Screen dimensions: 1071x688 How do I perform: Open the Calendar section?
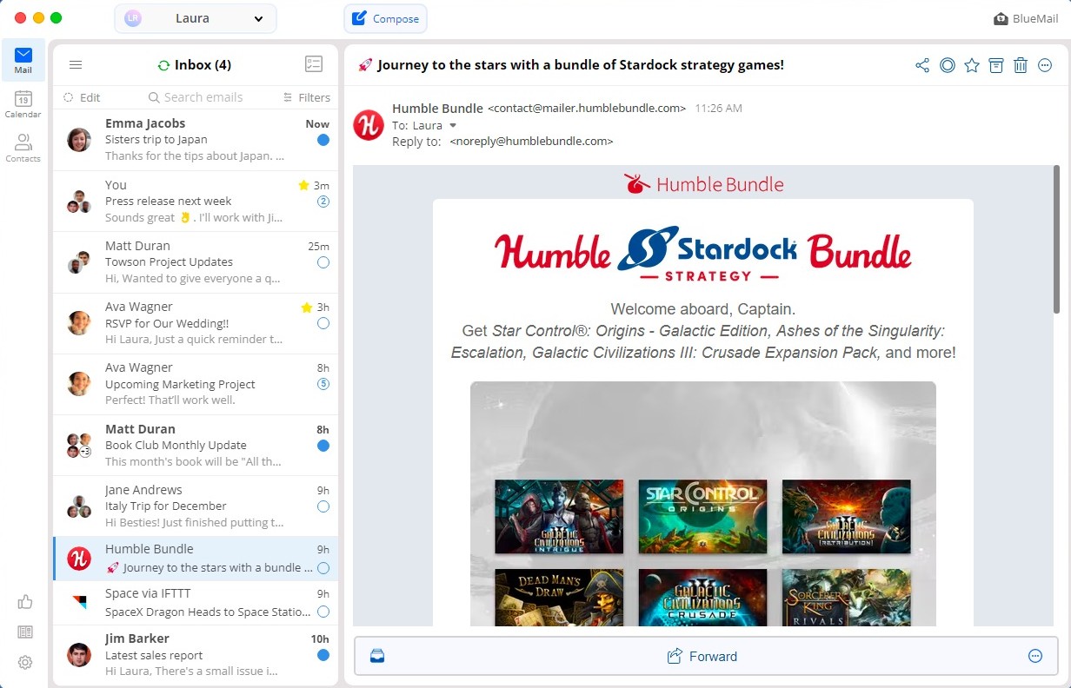23,104
